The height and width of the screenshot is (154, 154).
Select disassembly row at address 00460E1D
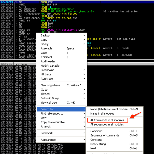click(x=77, y=30)
